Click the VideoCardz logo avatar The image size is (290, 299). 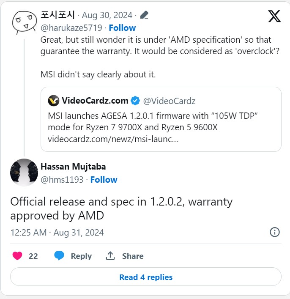[54, 101]
